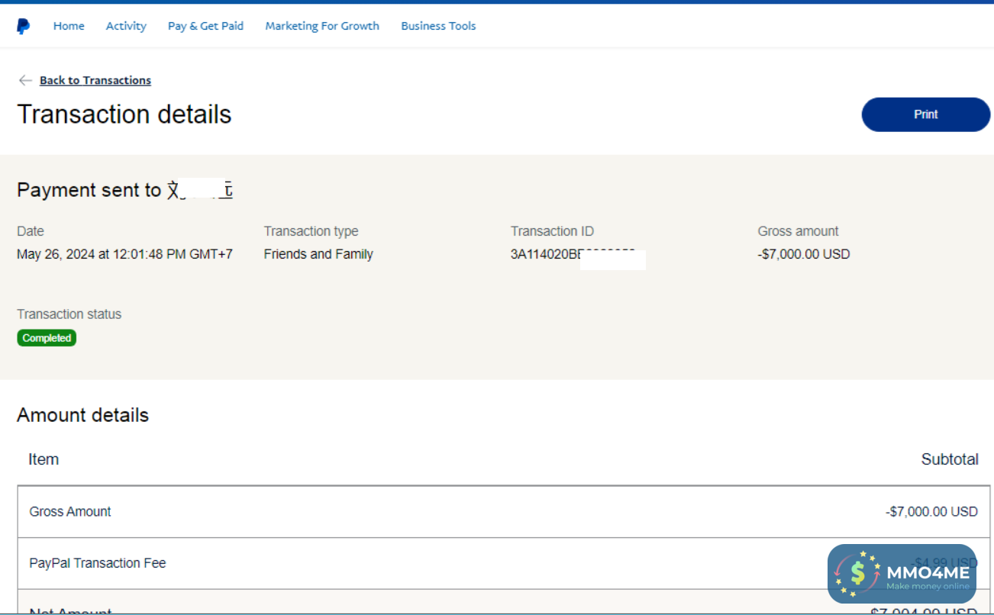Select -$7,000.00 USD in the Gross Amount row
Viewport: 994px width, 615px height.
[x=931, y=512]
